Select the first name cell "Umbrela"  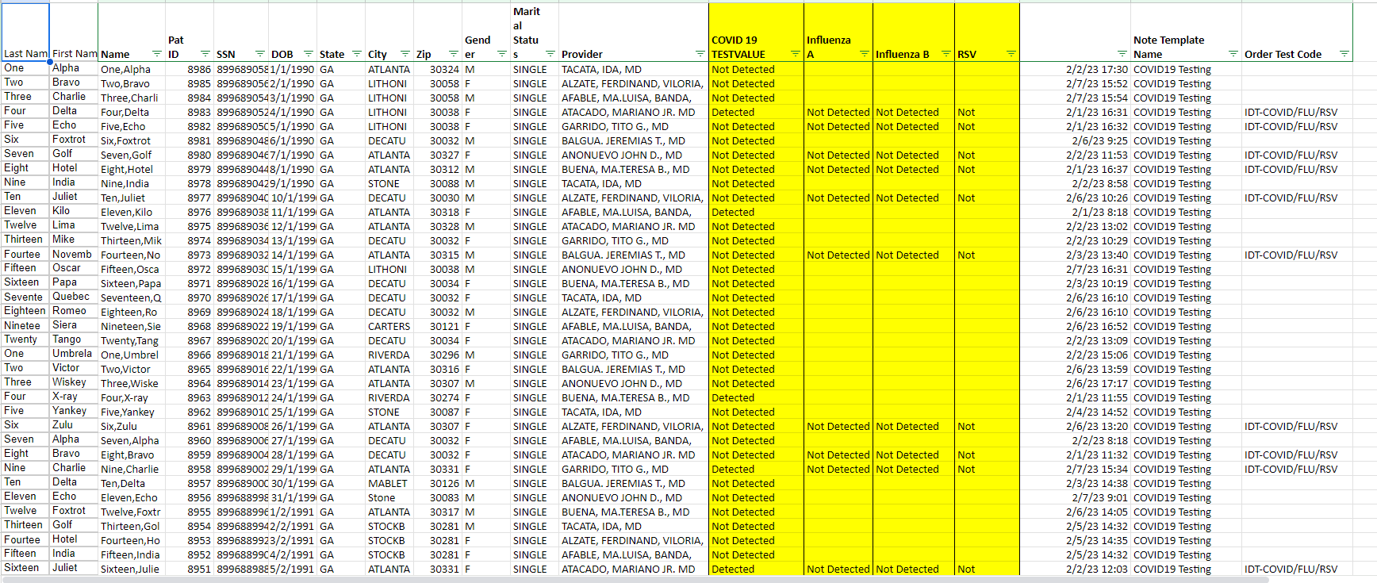point(74,354)
